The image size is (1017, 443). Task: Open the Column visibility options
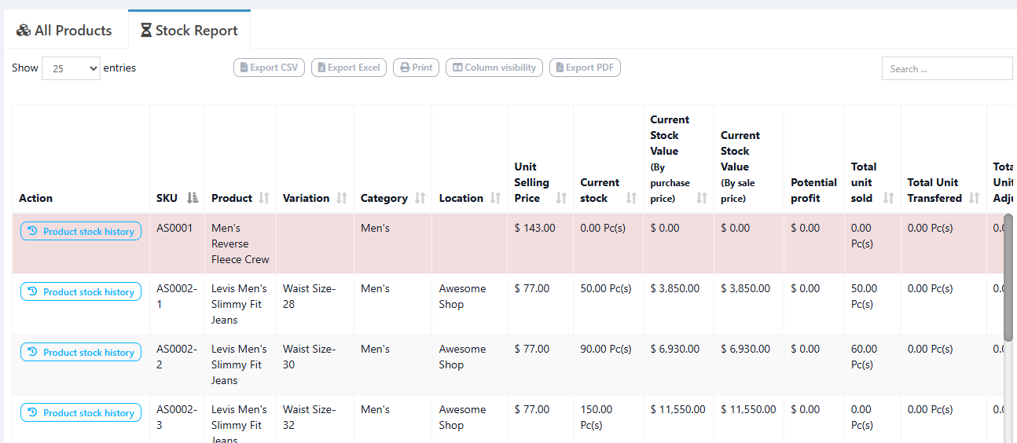pyautogui.click(x=494, y=68)
